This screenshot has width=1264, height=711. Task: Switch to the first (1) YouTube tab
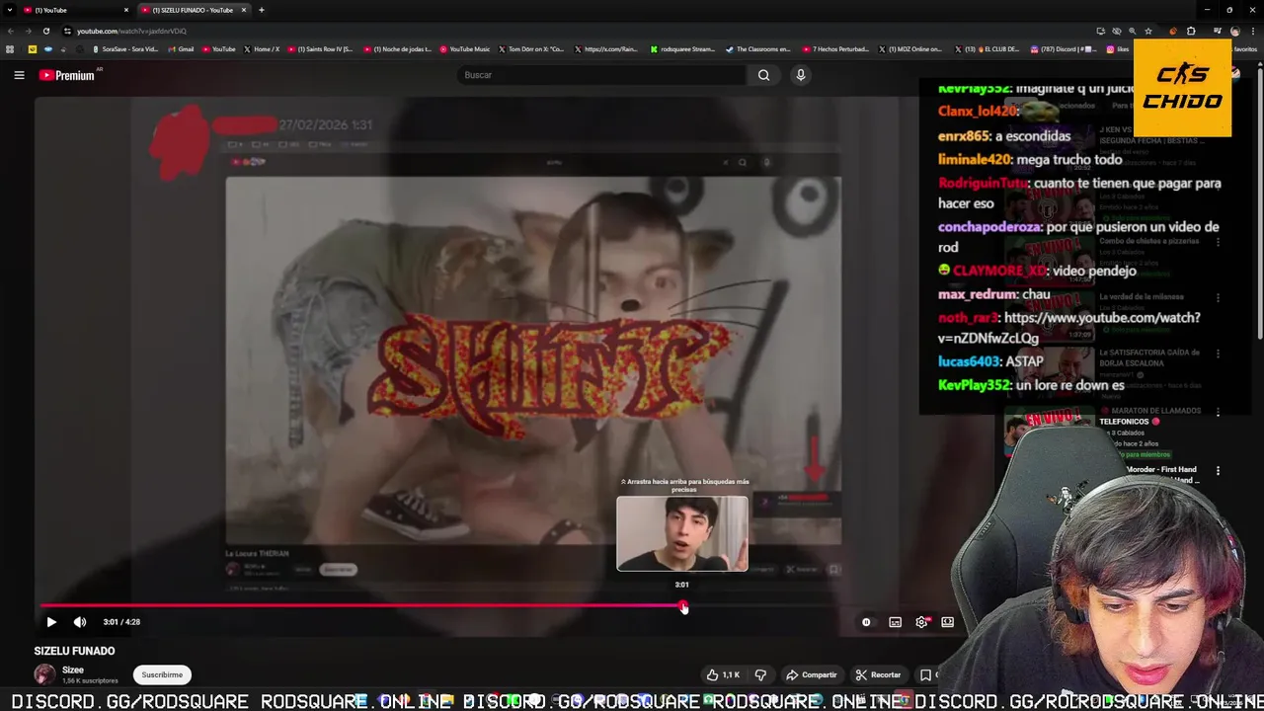74,10
